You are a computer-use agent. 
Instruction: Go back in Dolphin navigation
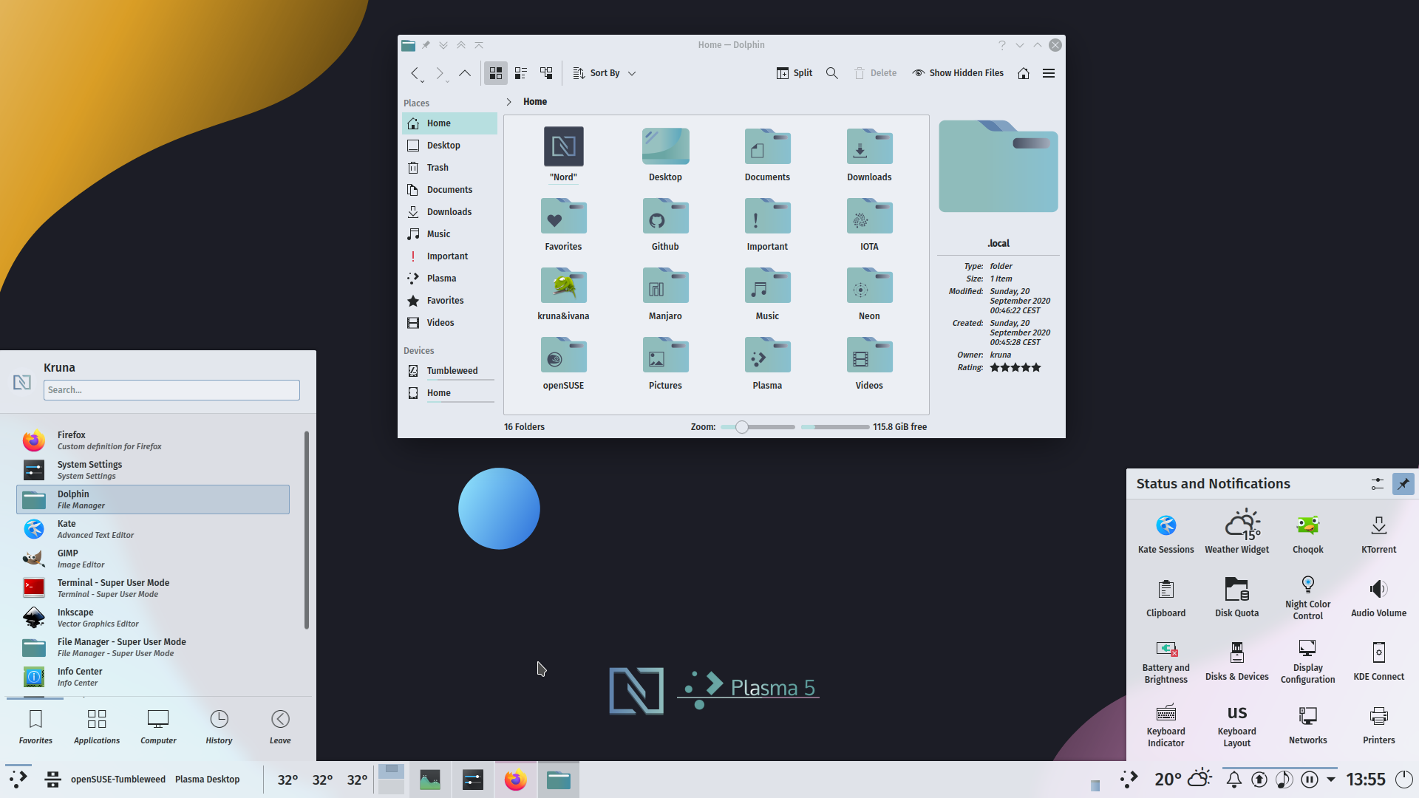click(415, 73)
